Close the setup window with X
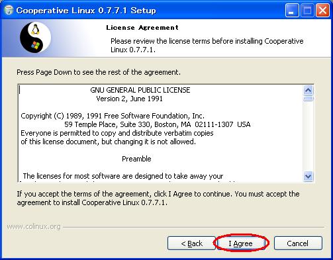 pyautogui.click(x=322, y=10)
